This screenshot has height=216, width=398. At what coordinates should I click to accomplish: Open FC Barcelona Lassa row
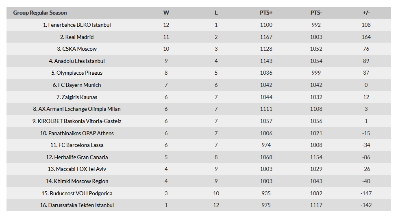click(x=199, y=145)
